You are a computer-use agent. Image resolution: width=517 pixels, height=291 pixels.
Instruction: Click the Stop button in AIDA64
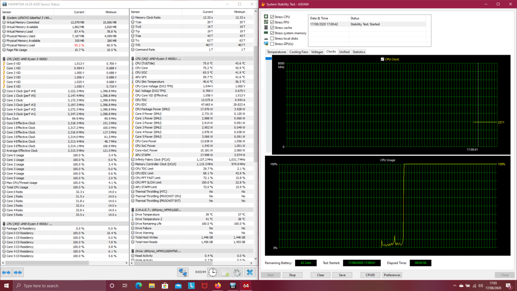[x=292, y=275]
